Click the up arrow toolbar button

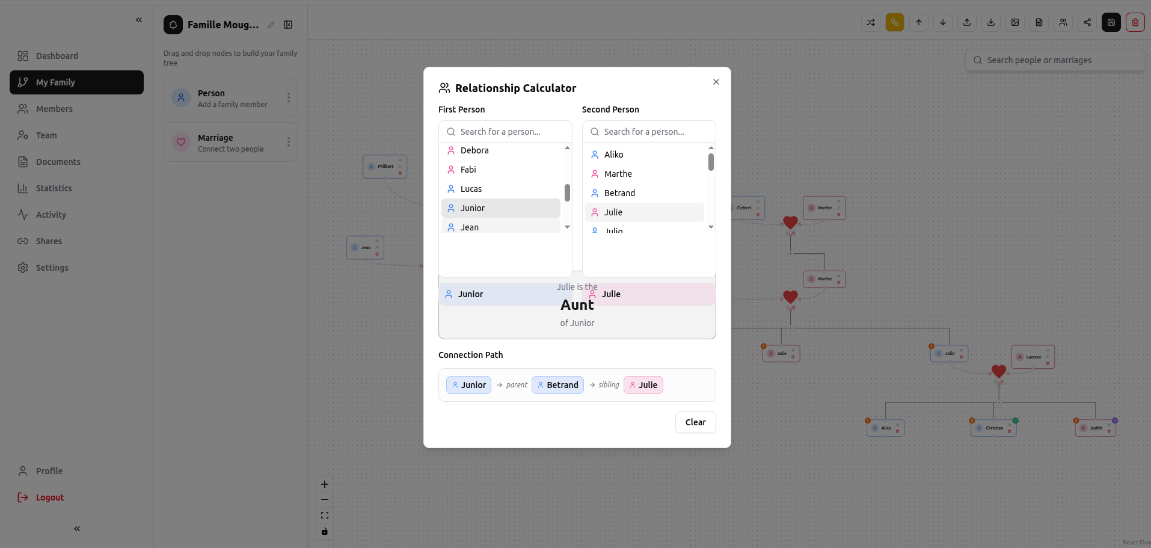click(x=919, y=22)
